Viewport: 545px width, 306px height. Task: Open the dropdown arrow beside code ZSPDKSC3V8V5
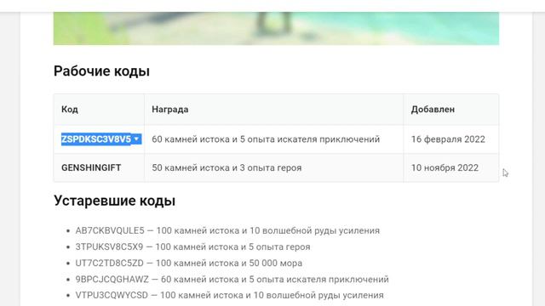136,139
